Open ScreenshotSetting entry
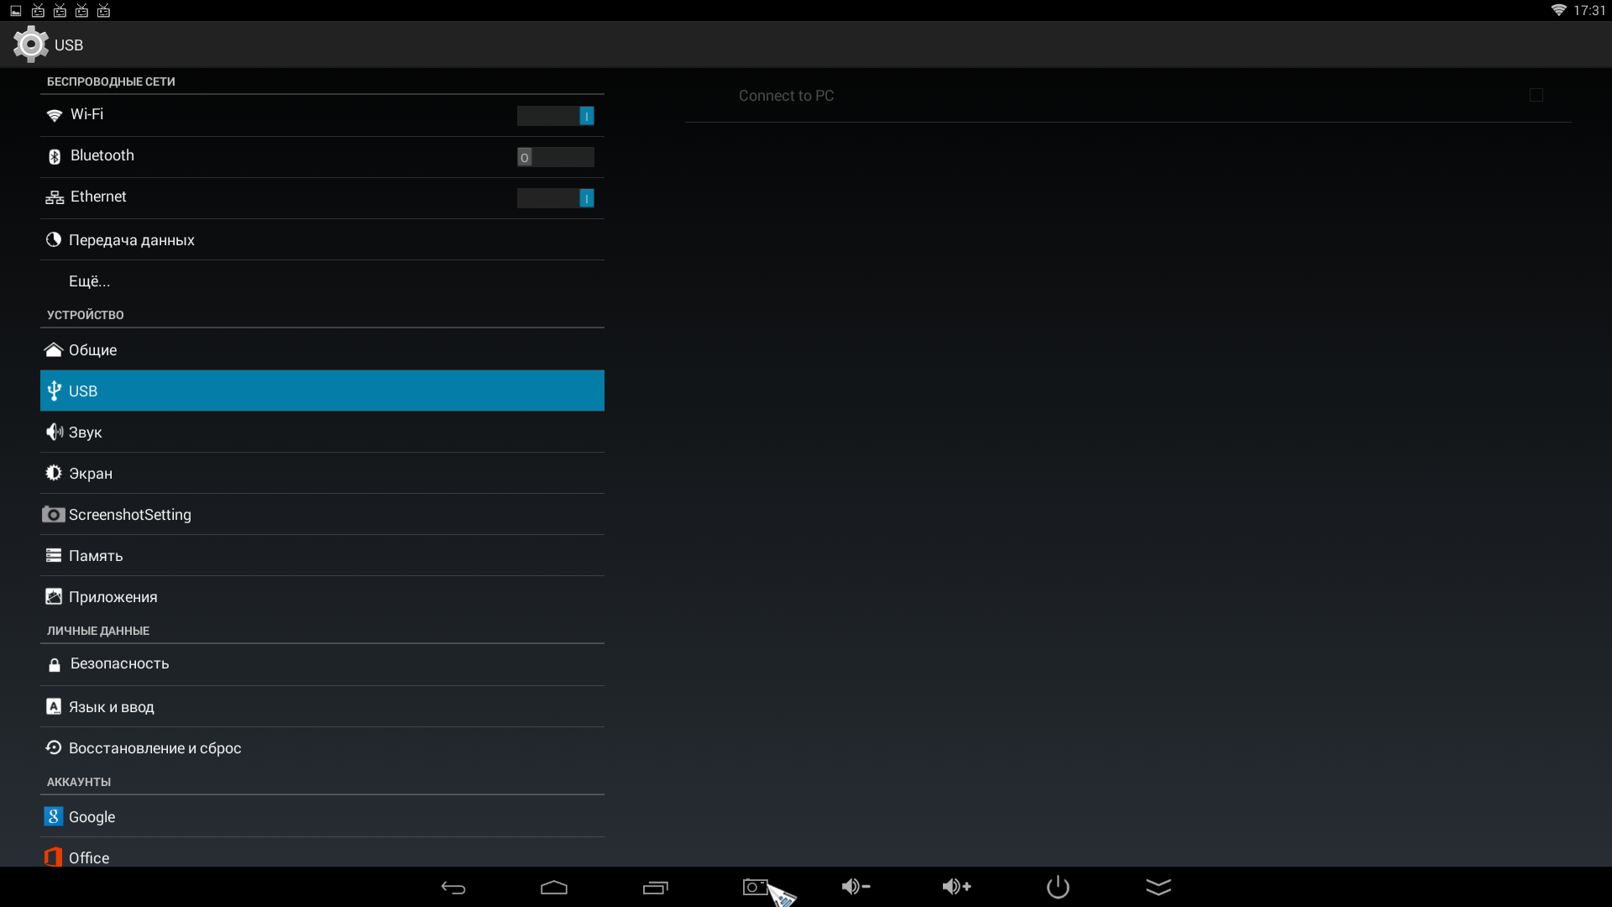 [130, 515]
